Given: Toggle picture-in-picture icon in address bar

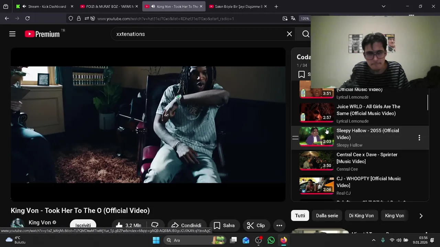Looking at the screenshot, I should [285, 19].
